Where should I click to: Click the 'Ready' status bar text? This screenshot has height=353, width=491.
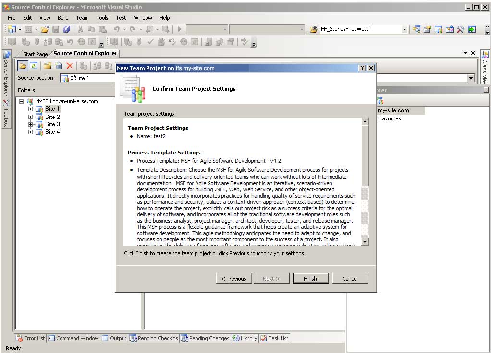coord(13,348)
